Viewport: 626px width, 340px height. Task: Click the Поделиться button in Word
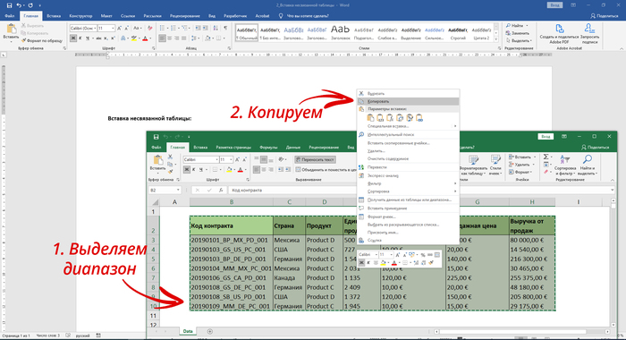604,16
